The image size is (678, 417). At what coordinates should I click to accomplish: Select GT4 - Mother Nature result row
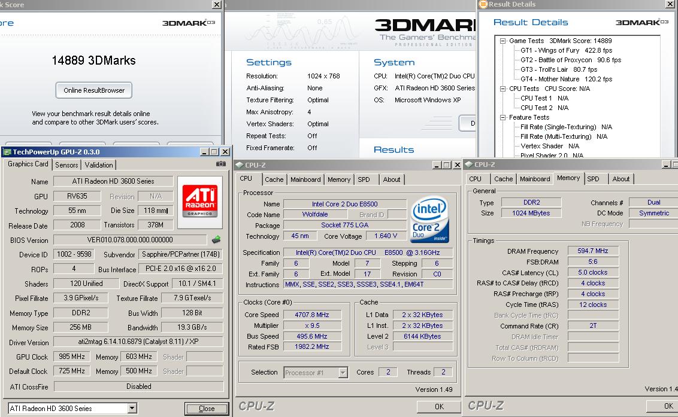[x=567, y=79]
